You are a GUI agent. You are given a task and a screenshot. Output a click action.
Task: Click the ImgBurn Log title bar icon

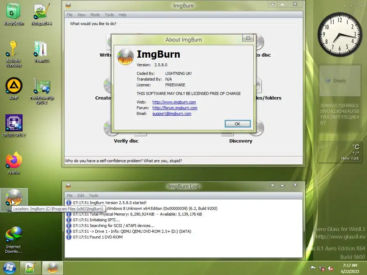68,186
